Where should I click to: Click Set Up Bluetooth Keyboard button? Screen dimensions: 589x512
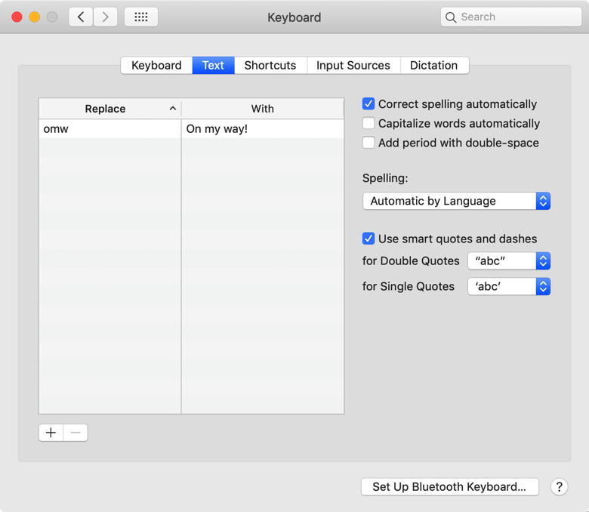pyautogui.click(x=449, y=487)
